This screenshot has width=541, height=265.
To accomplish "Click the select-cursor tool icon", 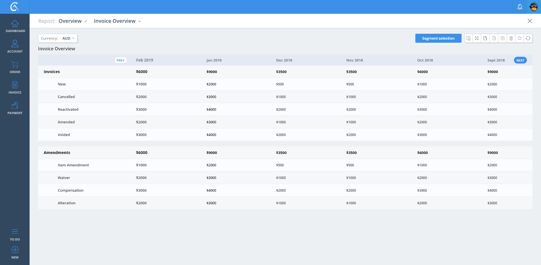I will click(x=468, y=38).
